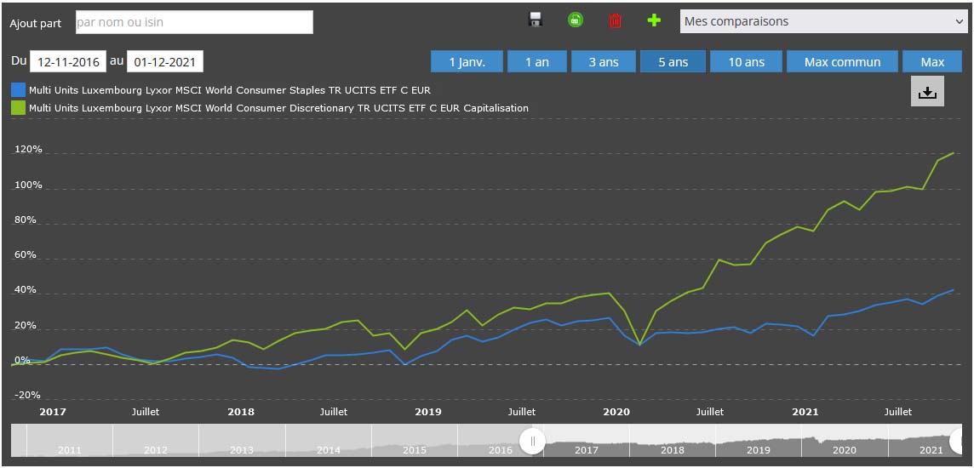Image resolution: width=974 pixels, height=468 pixels.
Task: Select the Max period button
Action: tap(932, 62)
